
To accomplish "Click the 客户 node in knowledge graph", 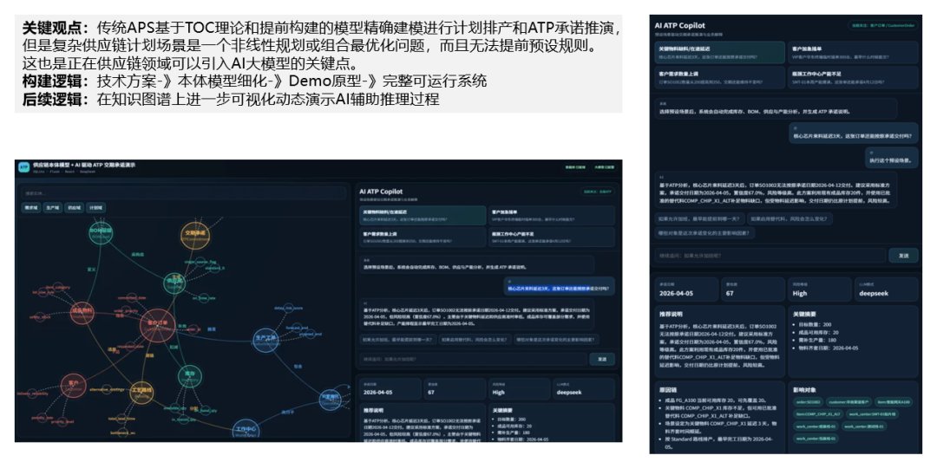I will 74,386.
